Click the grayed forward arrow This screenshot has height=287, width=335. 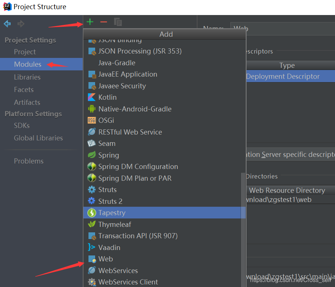(x=21, y=23)
